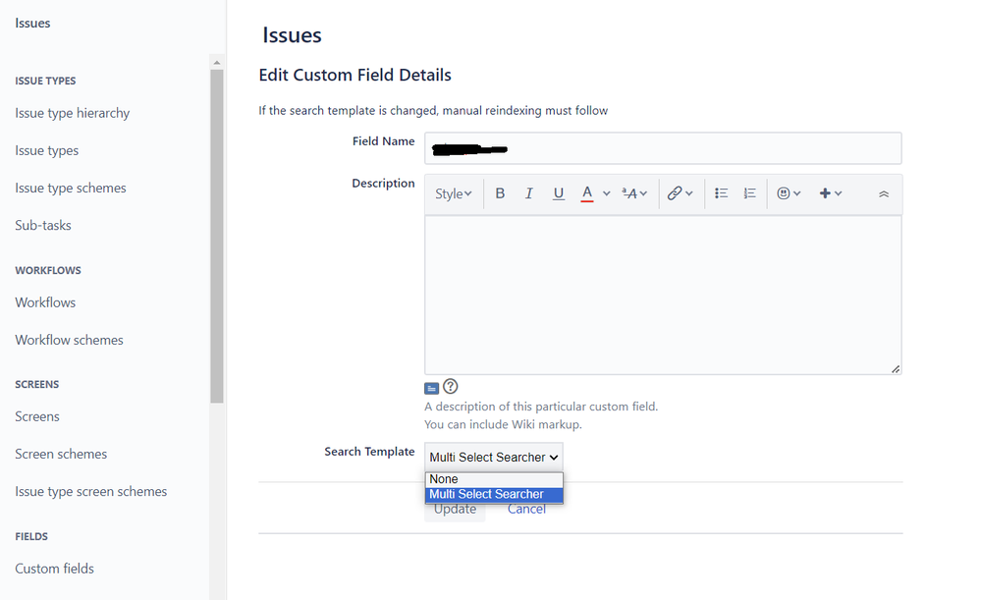Switch editor mode using blue icon

[431, 389]
